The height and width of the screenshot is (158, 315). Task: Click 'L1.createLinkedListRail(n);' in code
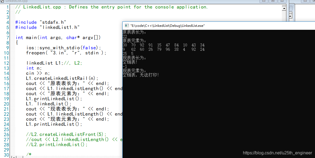point(62,78)
